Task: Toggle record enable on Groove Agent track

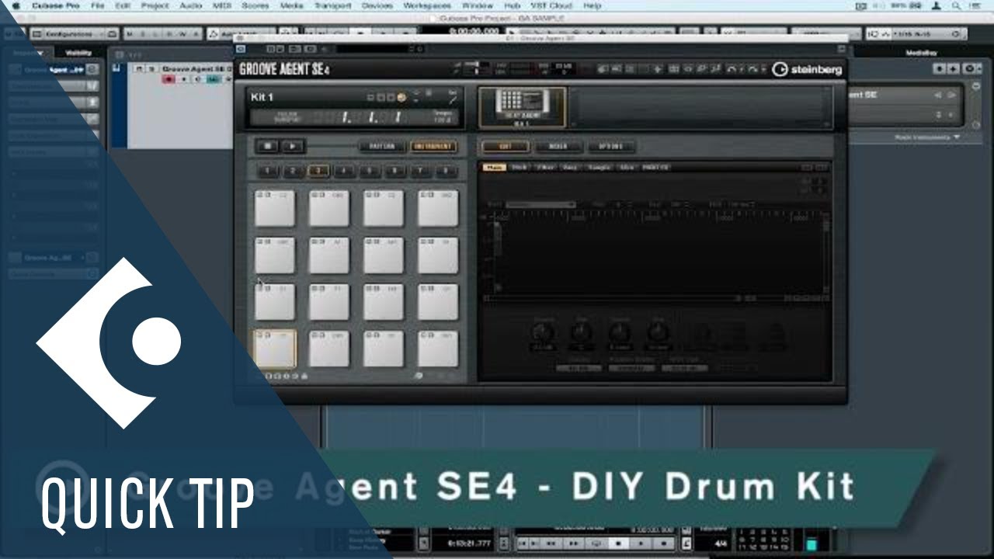Action: point(167,79)
